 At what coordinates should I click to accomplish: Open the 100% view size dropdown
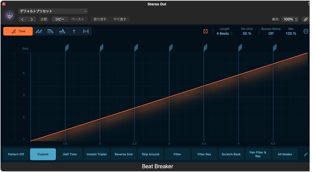tap(290, 19)
